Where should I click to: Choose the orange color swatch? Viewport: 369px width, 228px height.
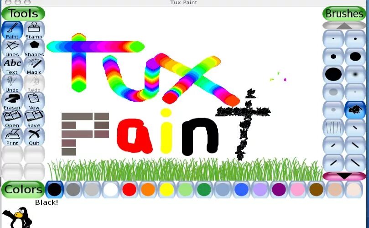tap(148, 189)
